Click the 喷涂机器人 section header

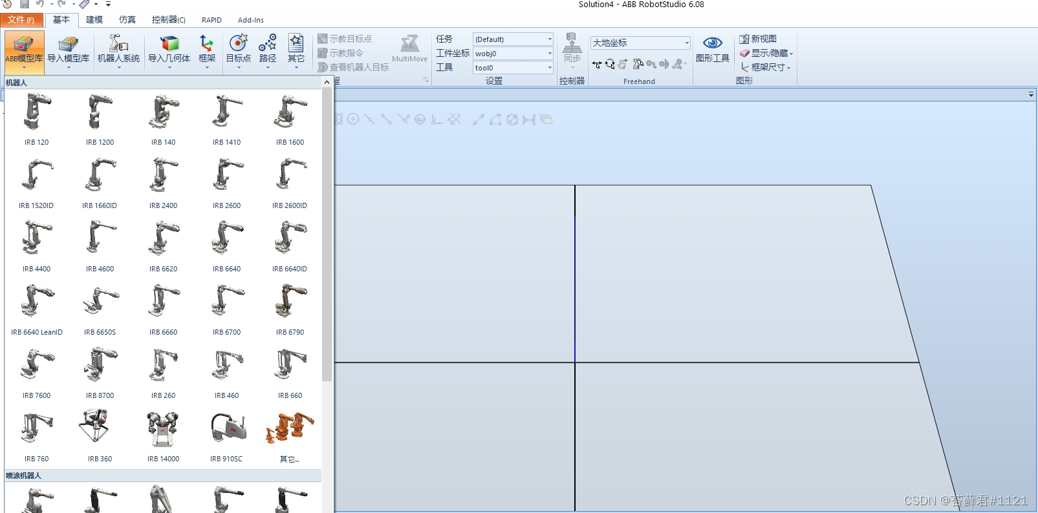coord(163,476)
